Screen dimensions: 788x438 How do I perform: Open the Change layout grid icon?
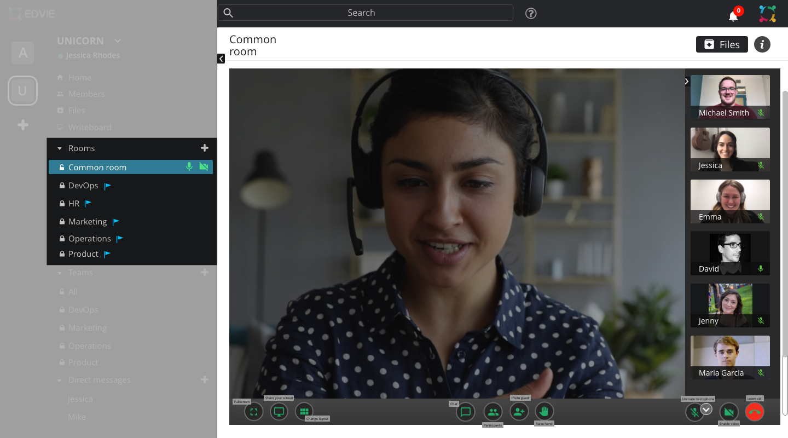coord(304,412)
